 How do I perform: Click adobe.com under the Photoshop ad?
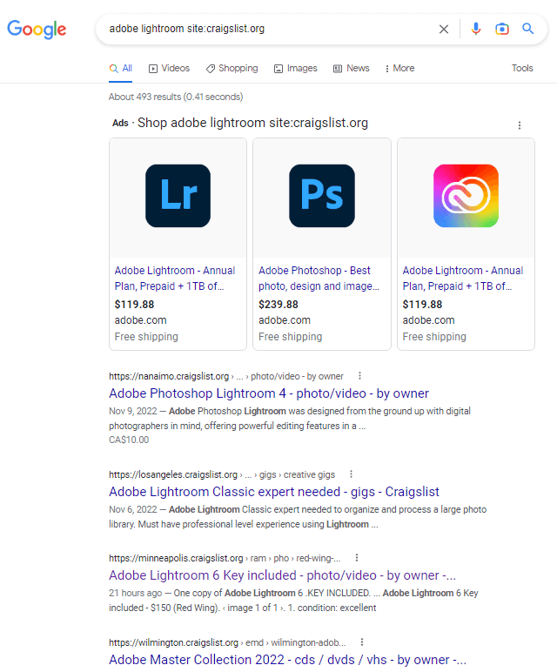pos(284,320)
